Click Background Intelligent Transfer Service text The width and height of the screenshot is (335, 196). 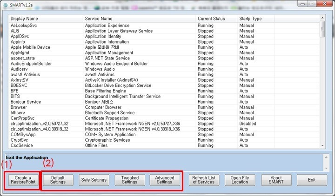(x=123, y=97)
